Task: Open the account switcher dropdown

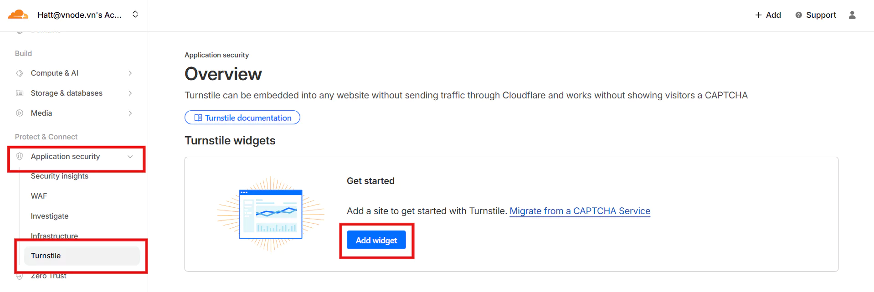Action: (135, 15)
